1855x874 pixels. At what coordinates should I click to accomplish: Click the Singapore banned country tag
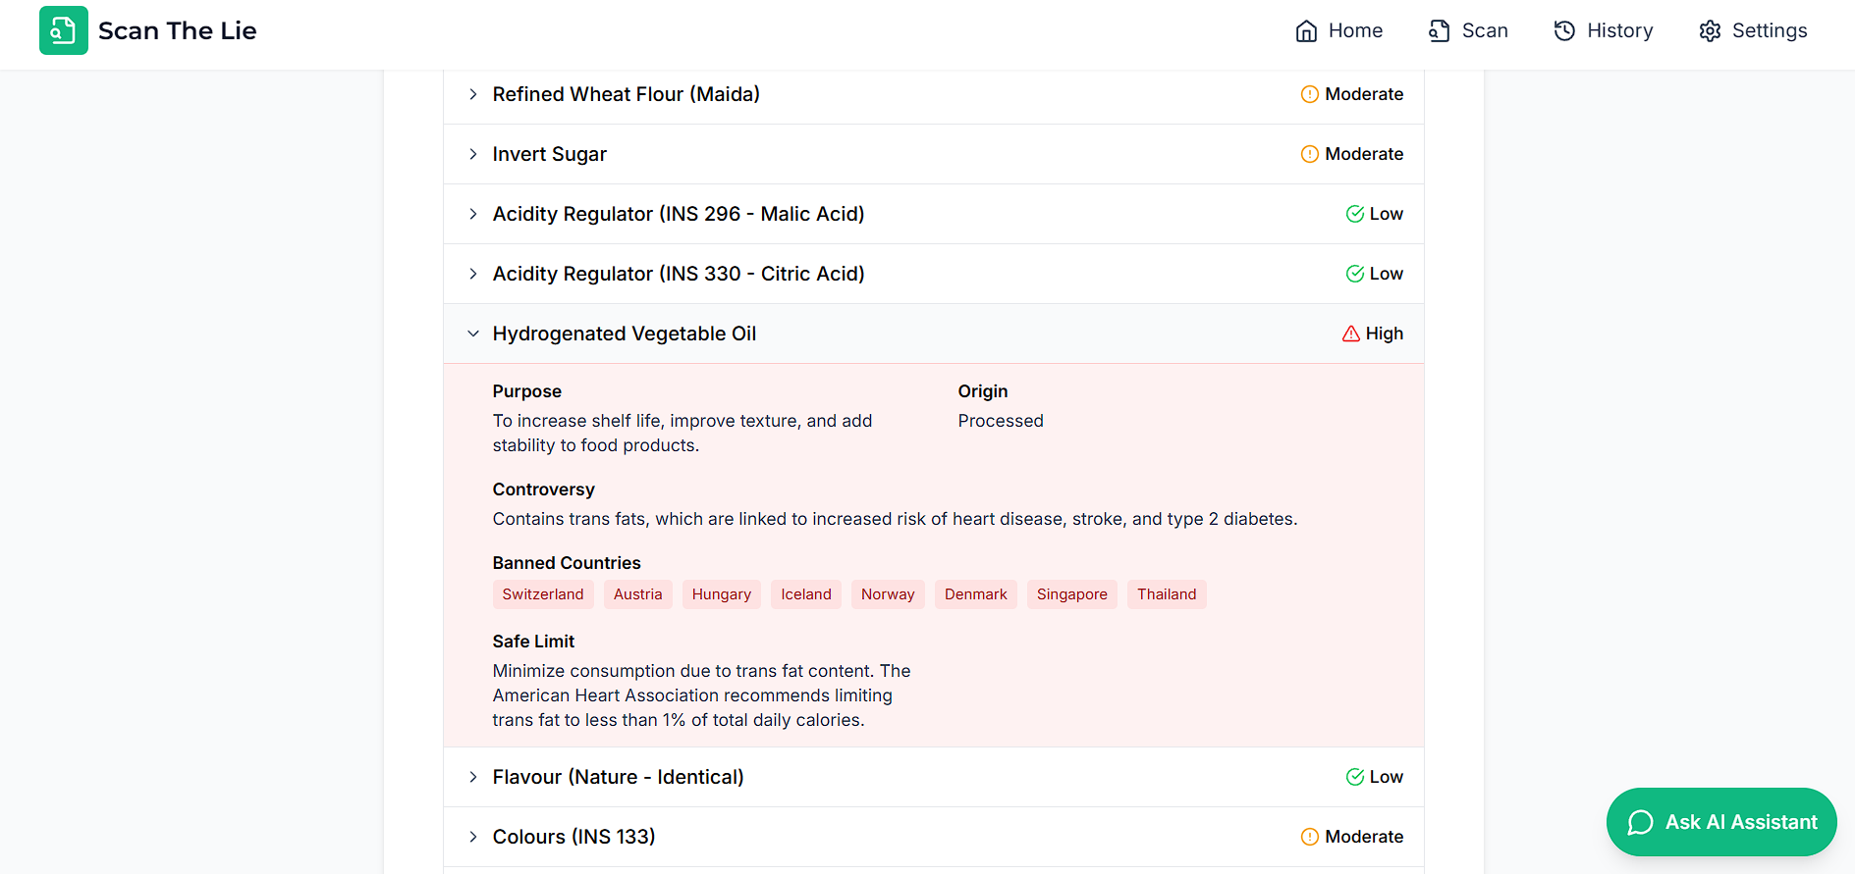(x=1071, y=594)
